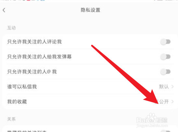The image size is (178, 132).
Task: Click the 互动 section header
Action: tap(11, 28)
